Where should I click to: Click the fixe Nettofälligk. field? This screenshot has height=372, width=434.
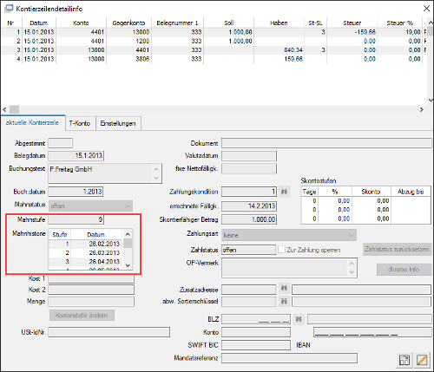249,168
